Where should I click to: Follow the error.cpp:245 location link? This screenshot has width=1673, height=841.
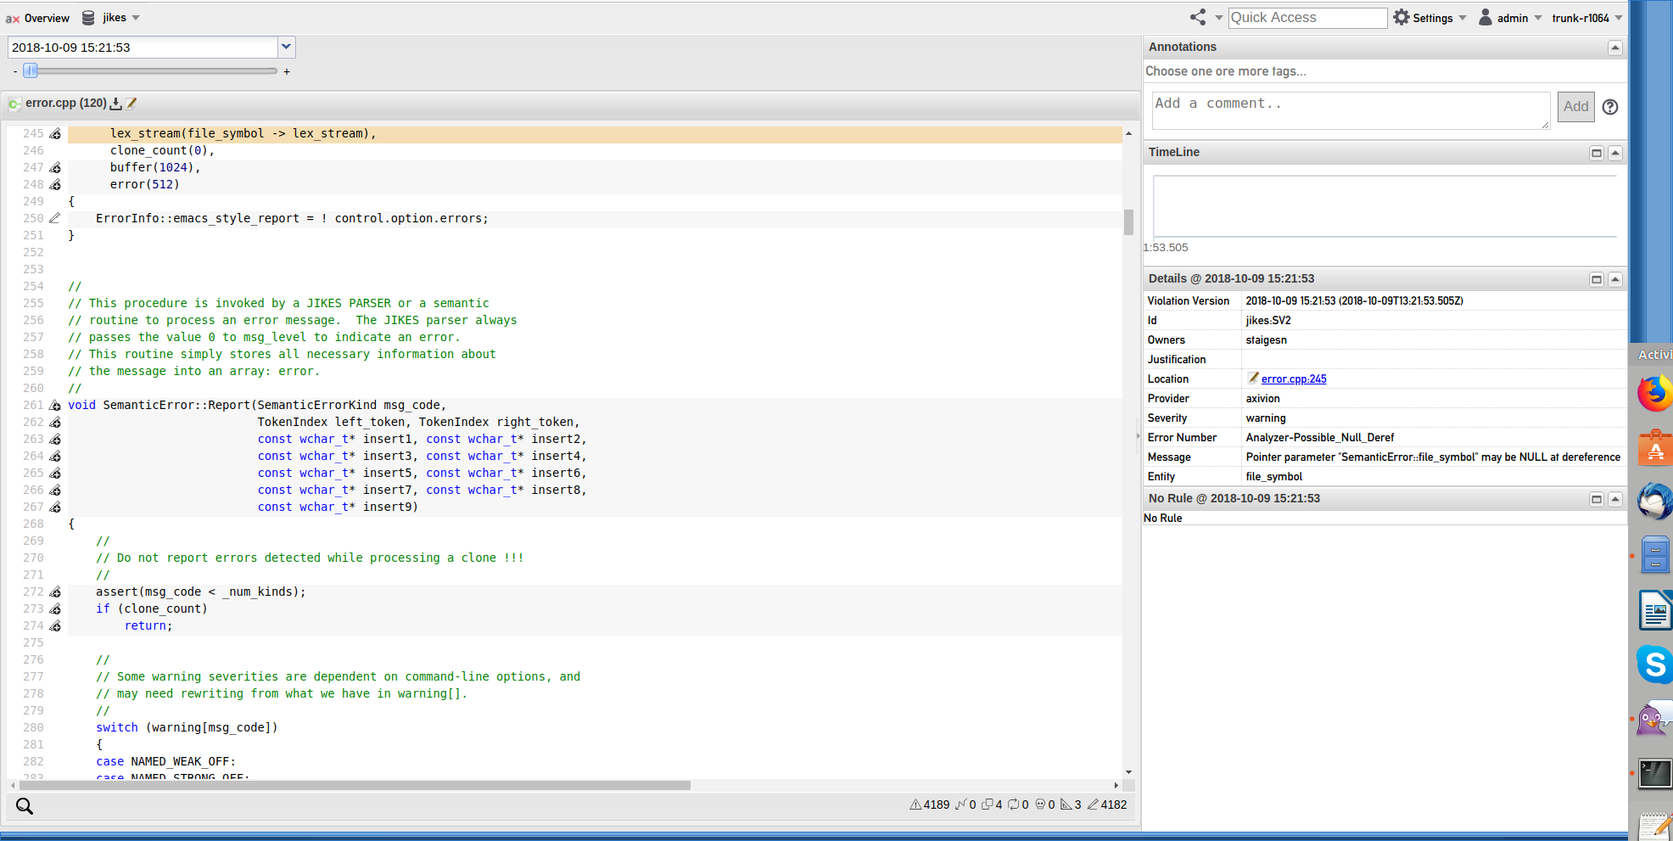tap(1294, 379)
